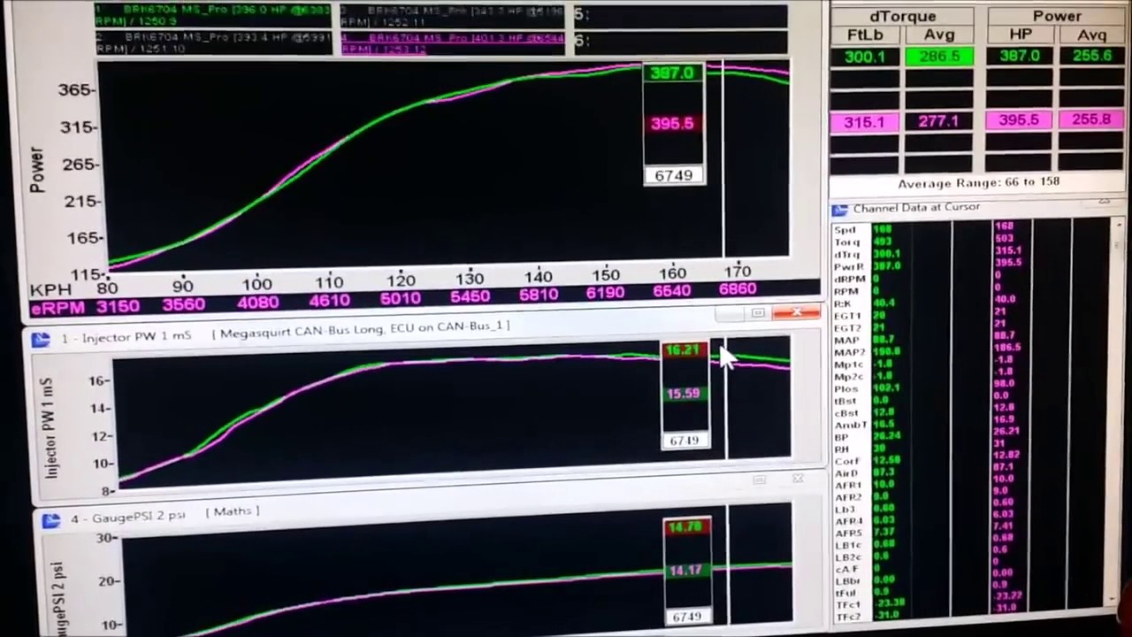Screen dimensions: 1132x637
Task: Click the eRPM axis label
Action: pyautogui.click(x=57, y=308)
